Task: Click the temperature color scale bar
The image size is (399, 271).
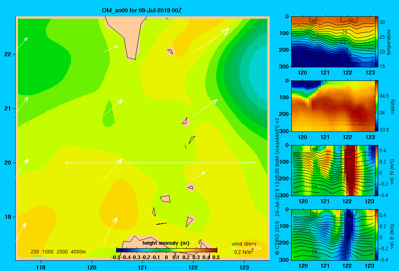Action: 377,42
